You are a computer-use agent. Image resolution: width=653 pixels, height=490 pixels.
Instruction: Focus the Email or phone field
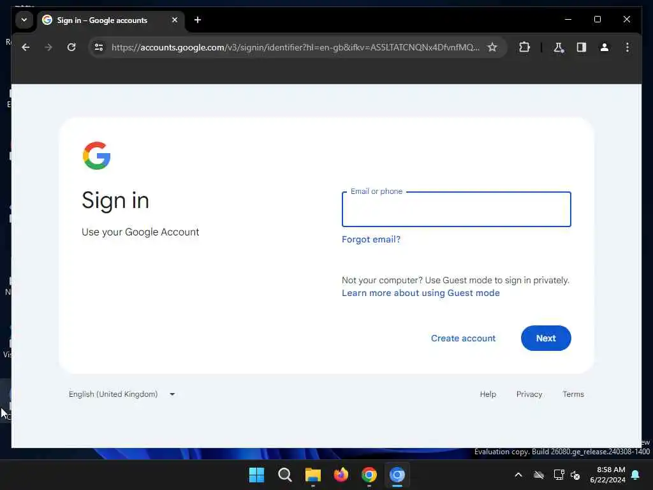click(456, 209)
